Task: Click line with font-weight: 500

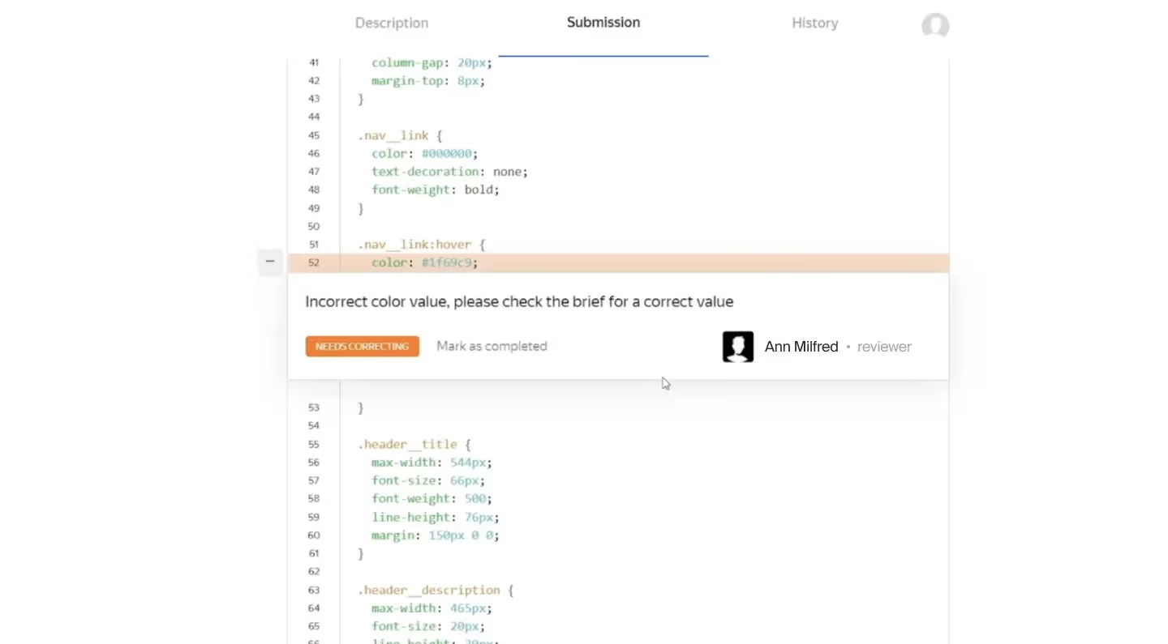Action: pyautogui.click(x=432, y=498)
